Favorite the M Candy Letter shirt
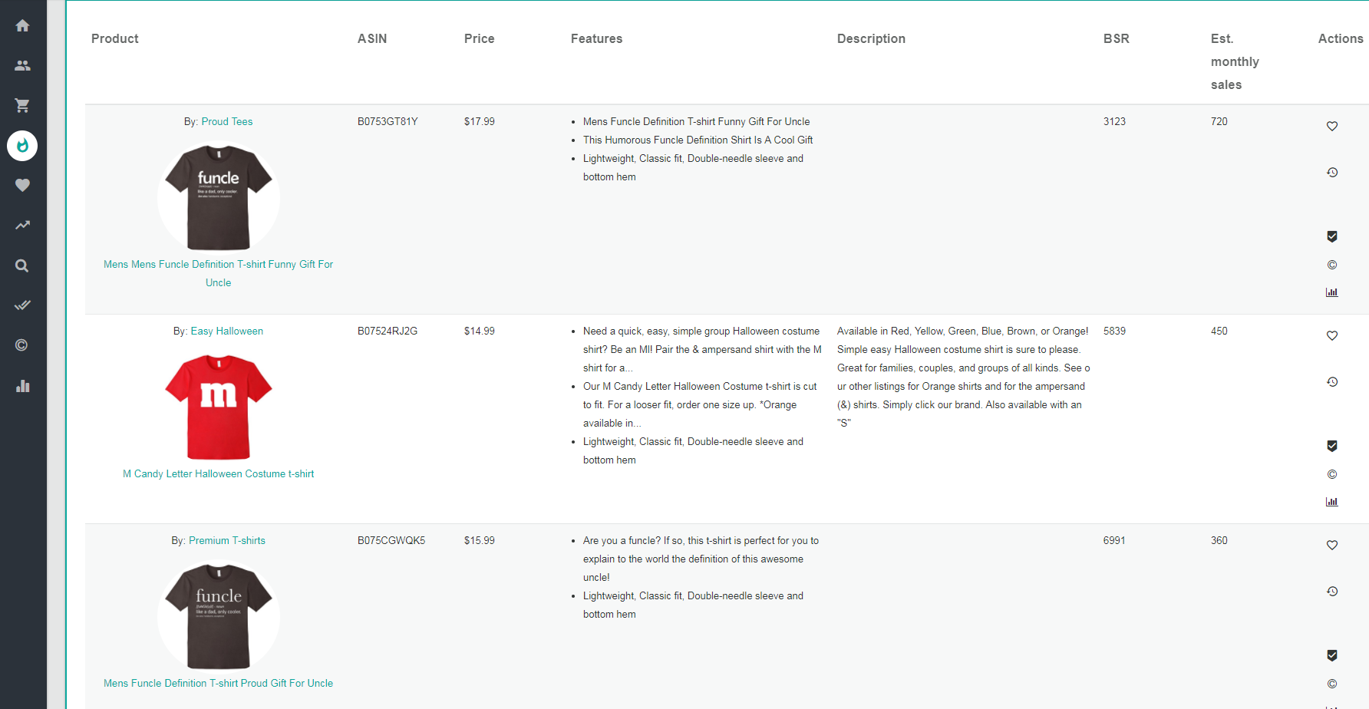This screenshot has width=1369, height=709. 1332,335
